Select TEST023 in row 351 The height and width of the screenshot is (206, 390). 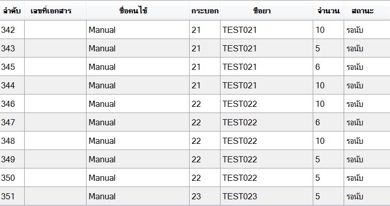coord(240,196)
